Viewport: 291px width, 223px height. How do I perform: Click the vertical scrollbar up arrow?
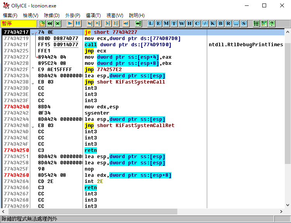click(288, 32)
